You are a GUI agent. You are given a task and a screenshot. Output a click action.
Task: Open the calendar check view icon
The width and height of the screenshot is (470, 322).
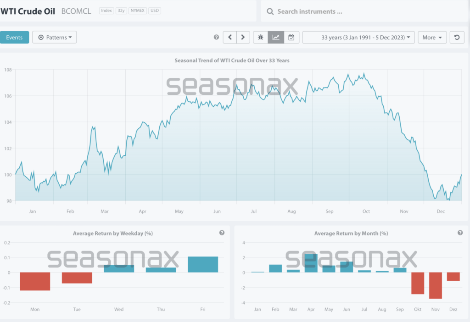tap(291, 37)
